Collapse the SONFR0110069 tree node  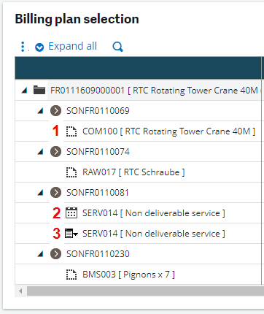(x=40, y=111)
